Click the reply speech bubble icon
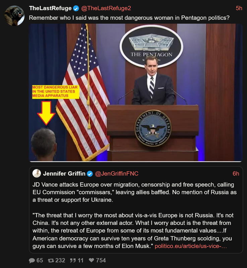Viewport: 247px width, 268px height. coord(32,260)
